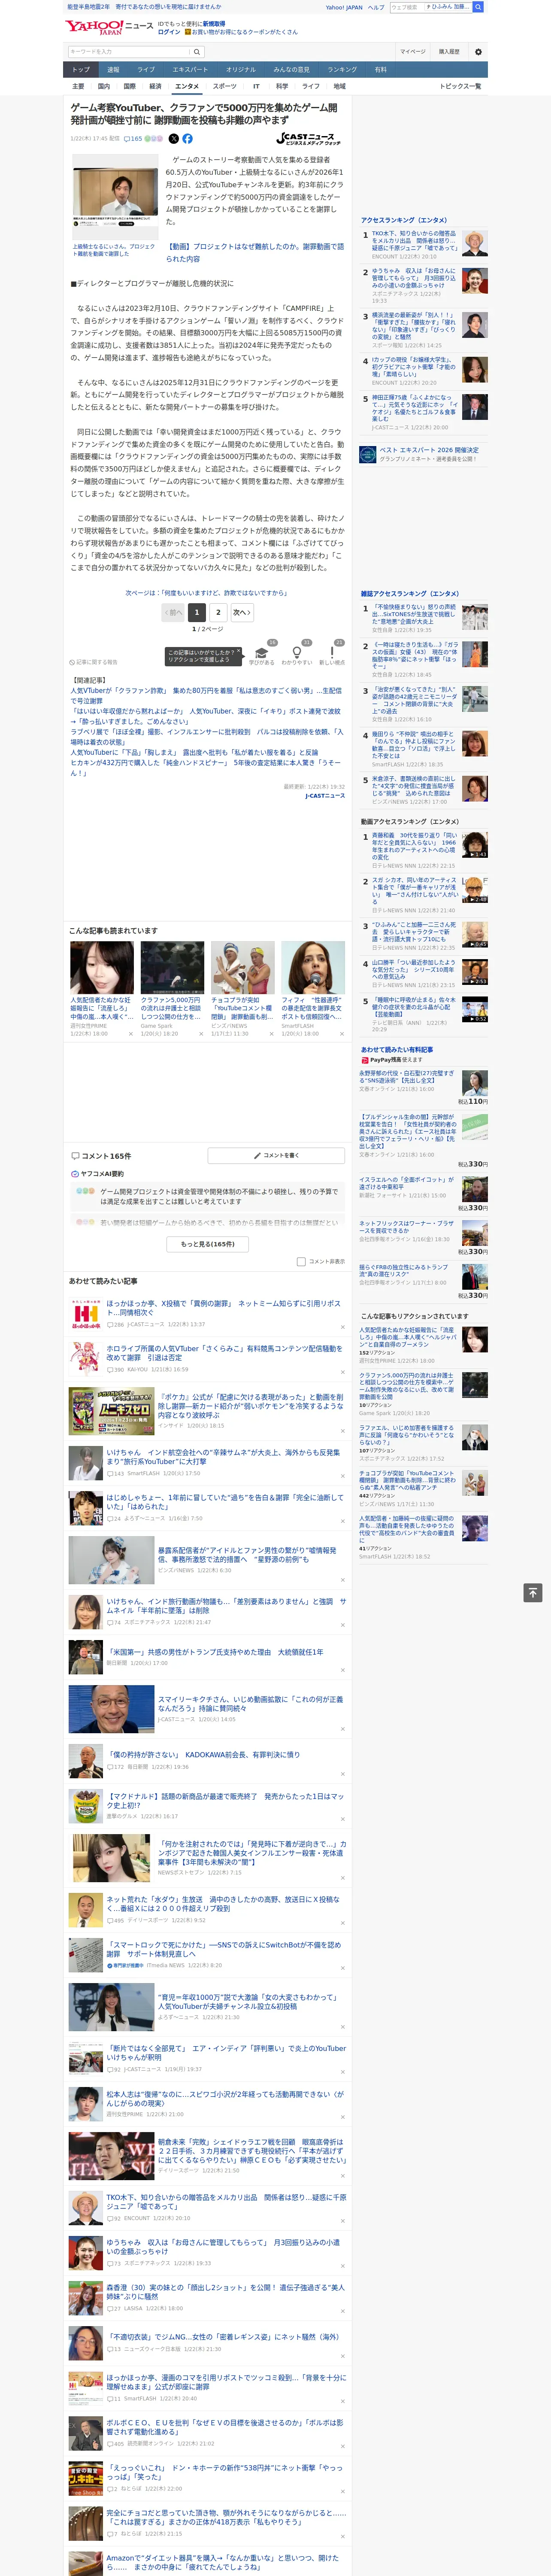The height and width of the screenshot is (2576, 551).
Task: Go to the 次へ page button
Action: 241,612
